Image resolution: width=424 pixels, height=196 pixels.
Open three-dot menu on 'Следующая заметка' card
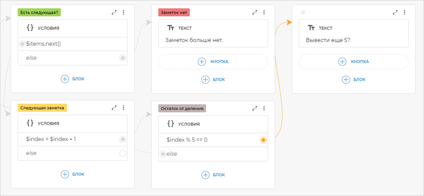point(123,108)
